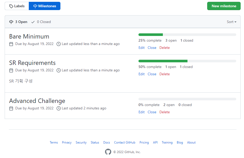Click the calendar icon under SR Requirements
The image size is (244, 158).
point(11,70)
